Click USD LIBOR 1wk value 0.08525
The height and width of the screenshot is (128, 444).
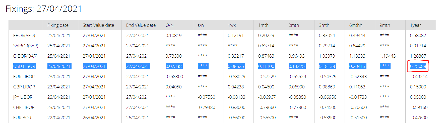236,66
